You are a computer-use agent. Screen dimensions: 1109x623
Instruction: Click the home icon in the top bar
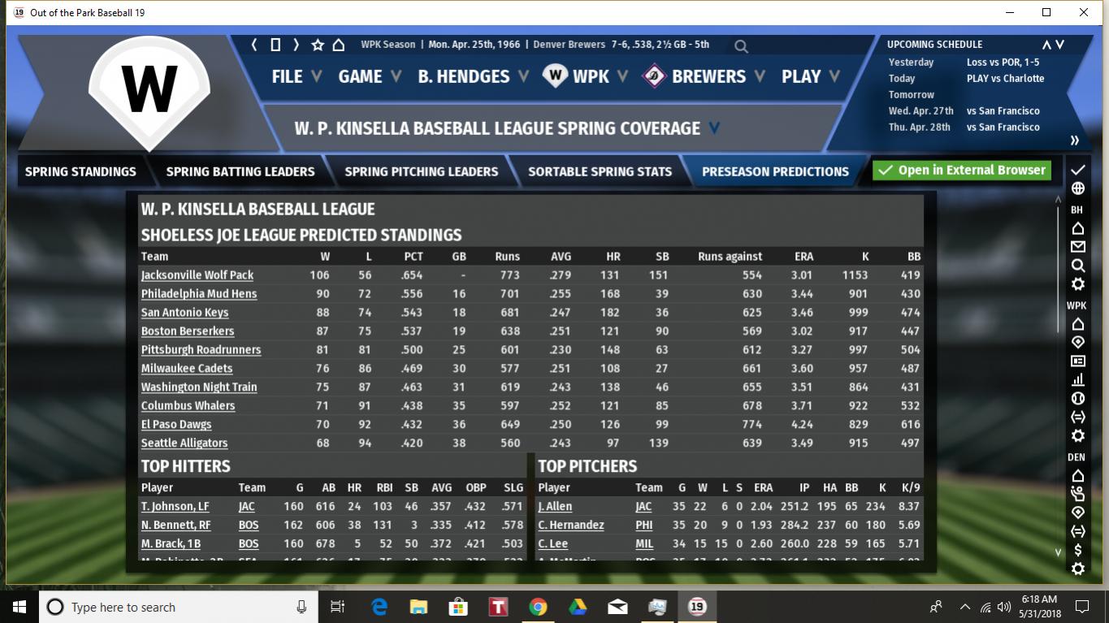click(x=339, y=45)
